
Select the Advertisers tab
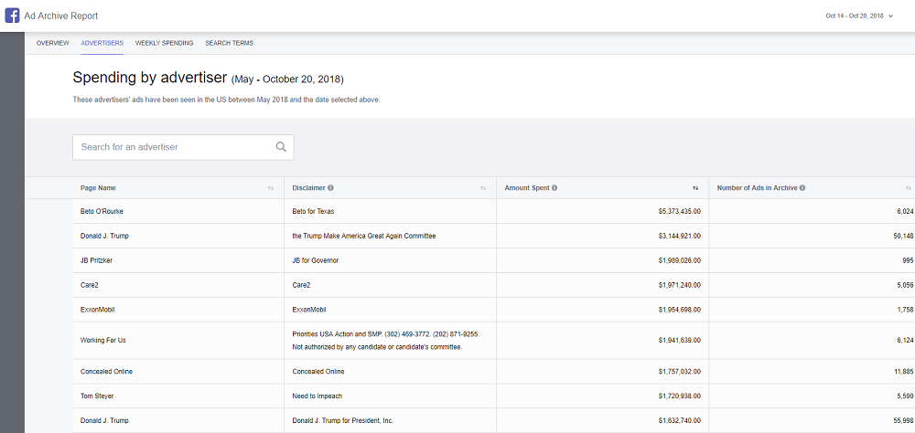102,43
